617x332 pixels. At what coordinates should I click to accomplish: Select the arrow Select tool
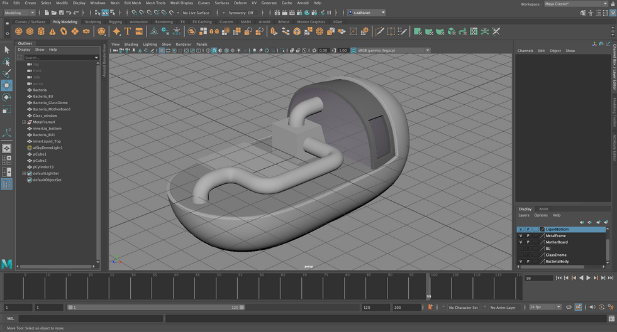click(x=7, y=50)
